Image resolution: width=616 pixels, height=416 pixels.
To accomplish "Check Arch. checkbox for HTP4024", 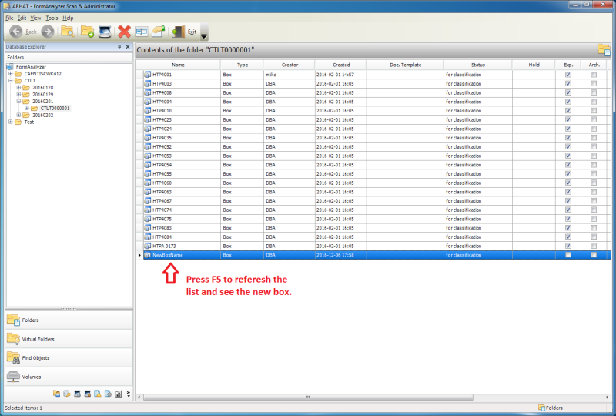I will click(x=594, y=129).
